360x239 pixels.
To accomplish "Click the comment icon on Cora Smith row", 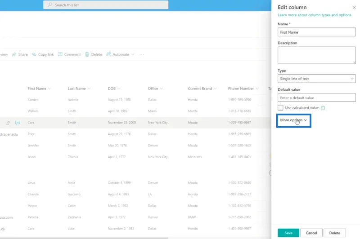I will pos(18,123).
